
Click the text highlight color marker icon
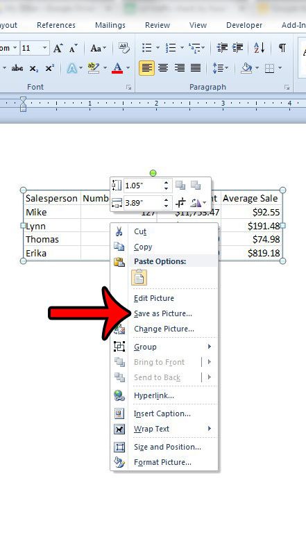pos(93,68)
